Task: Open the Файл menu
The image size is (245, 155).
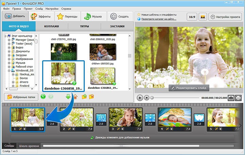Action: click(x=6, y=9)
